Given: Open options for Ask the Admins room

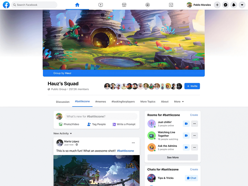Looking at the screenshot, I should [195, 147].
